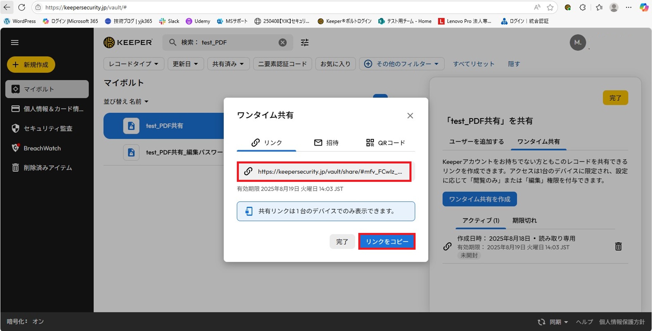Image resolution: width=652 pixels, height=331 pixels.
Task: Click the ワンタイム共有を作成 button
Action: (x=479, y=199)
